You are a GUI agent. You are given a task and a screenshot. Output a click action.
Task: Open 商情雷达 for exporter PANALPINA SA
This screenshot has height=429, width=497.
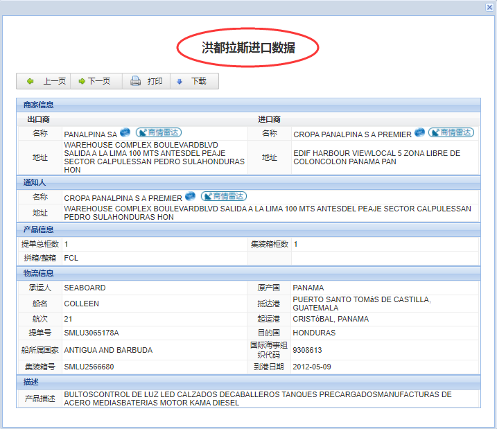(x=158, y=132)
